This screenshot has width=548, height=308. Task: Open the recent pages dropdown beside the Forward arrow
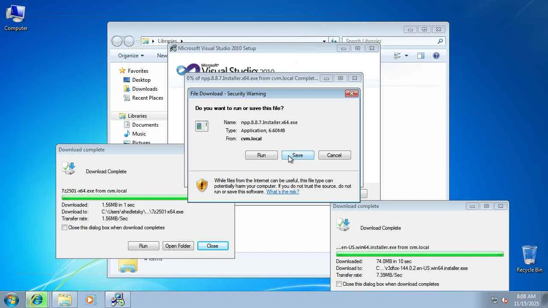[137, 41]
